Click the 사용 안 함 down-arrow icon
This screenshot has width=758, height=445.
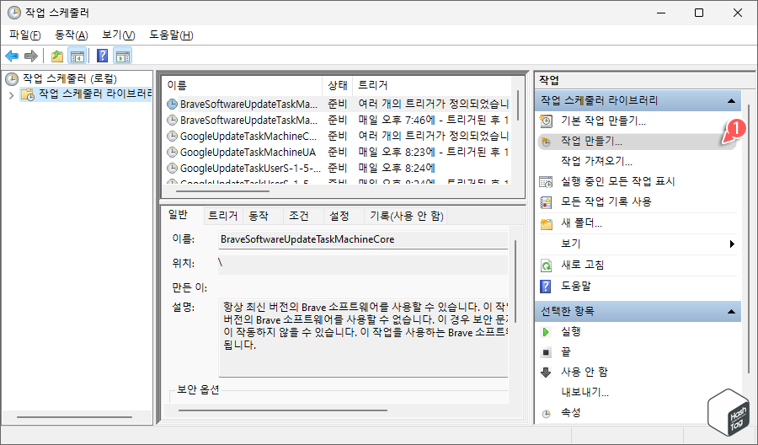(546, 373)
